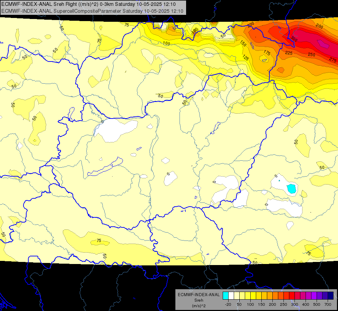Click the Sreh Right title line
338x311 pixels.
click(88, 4)
